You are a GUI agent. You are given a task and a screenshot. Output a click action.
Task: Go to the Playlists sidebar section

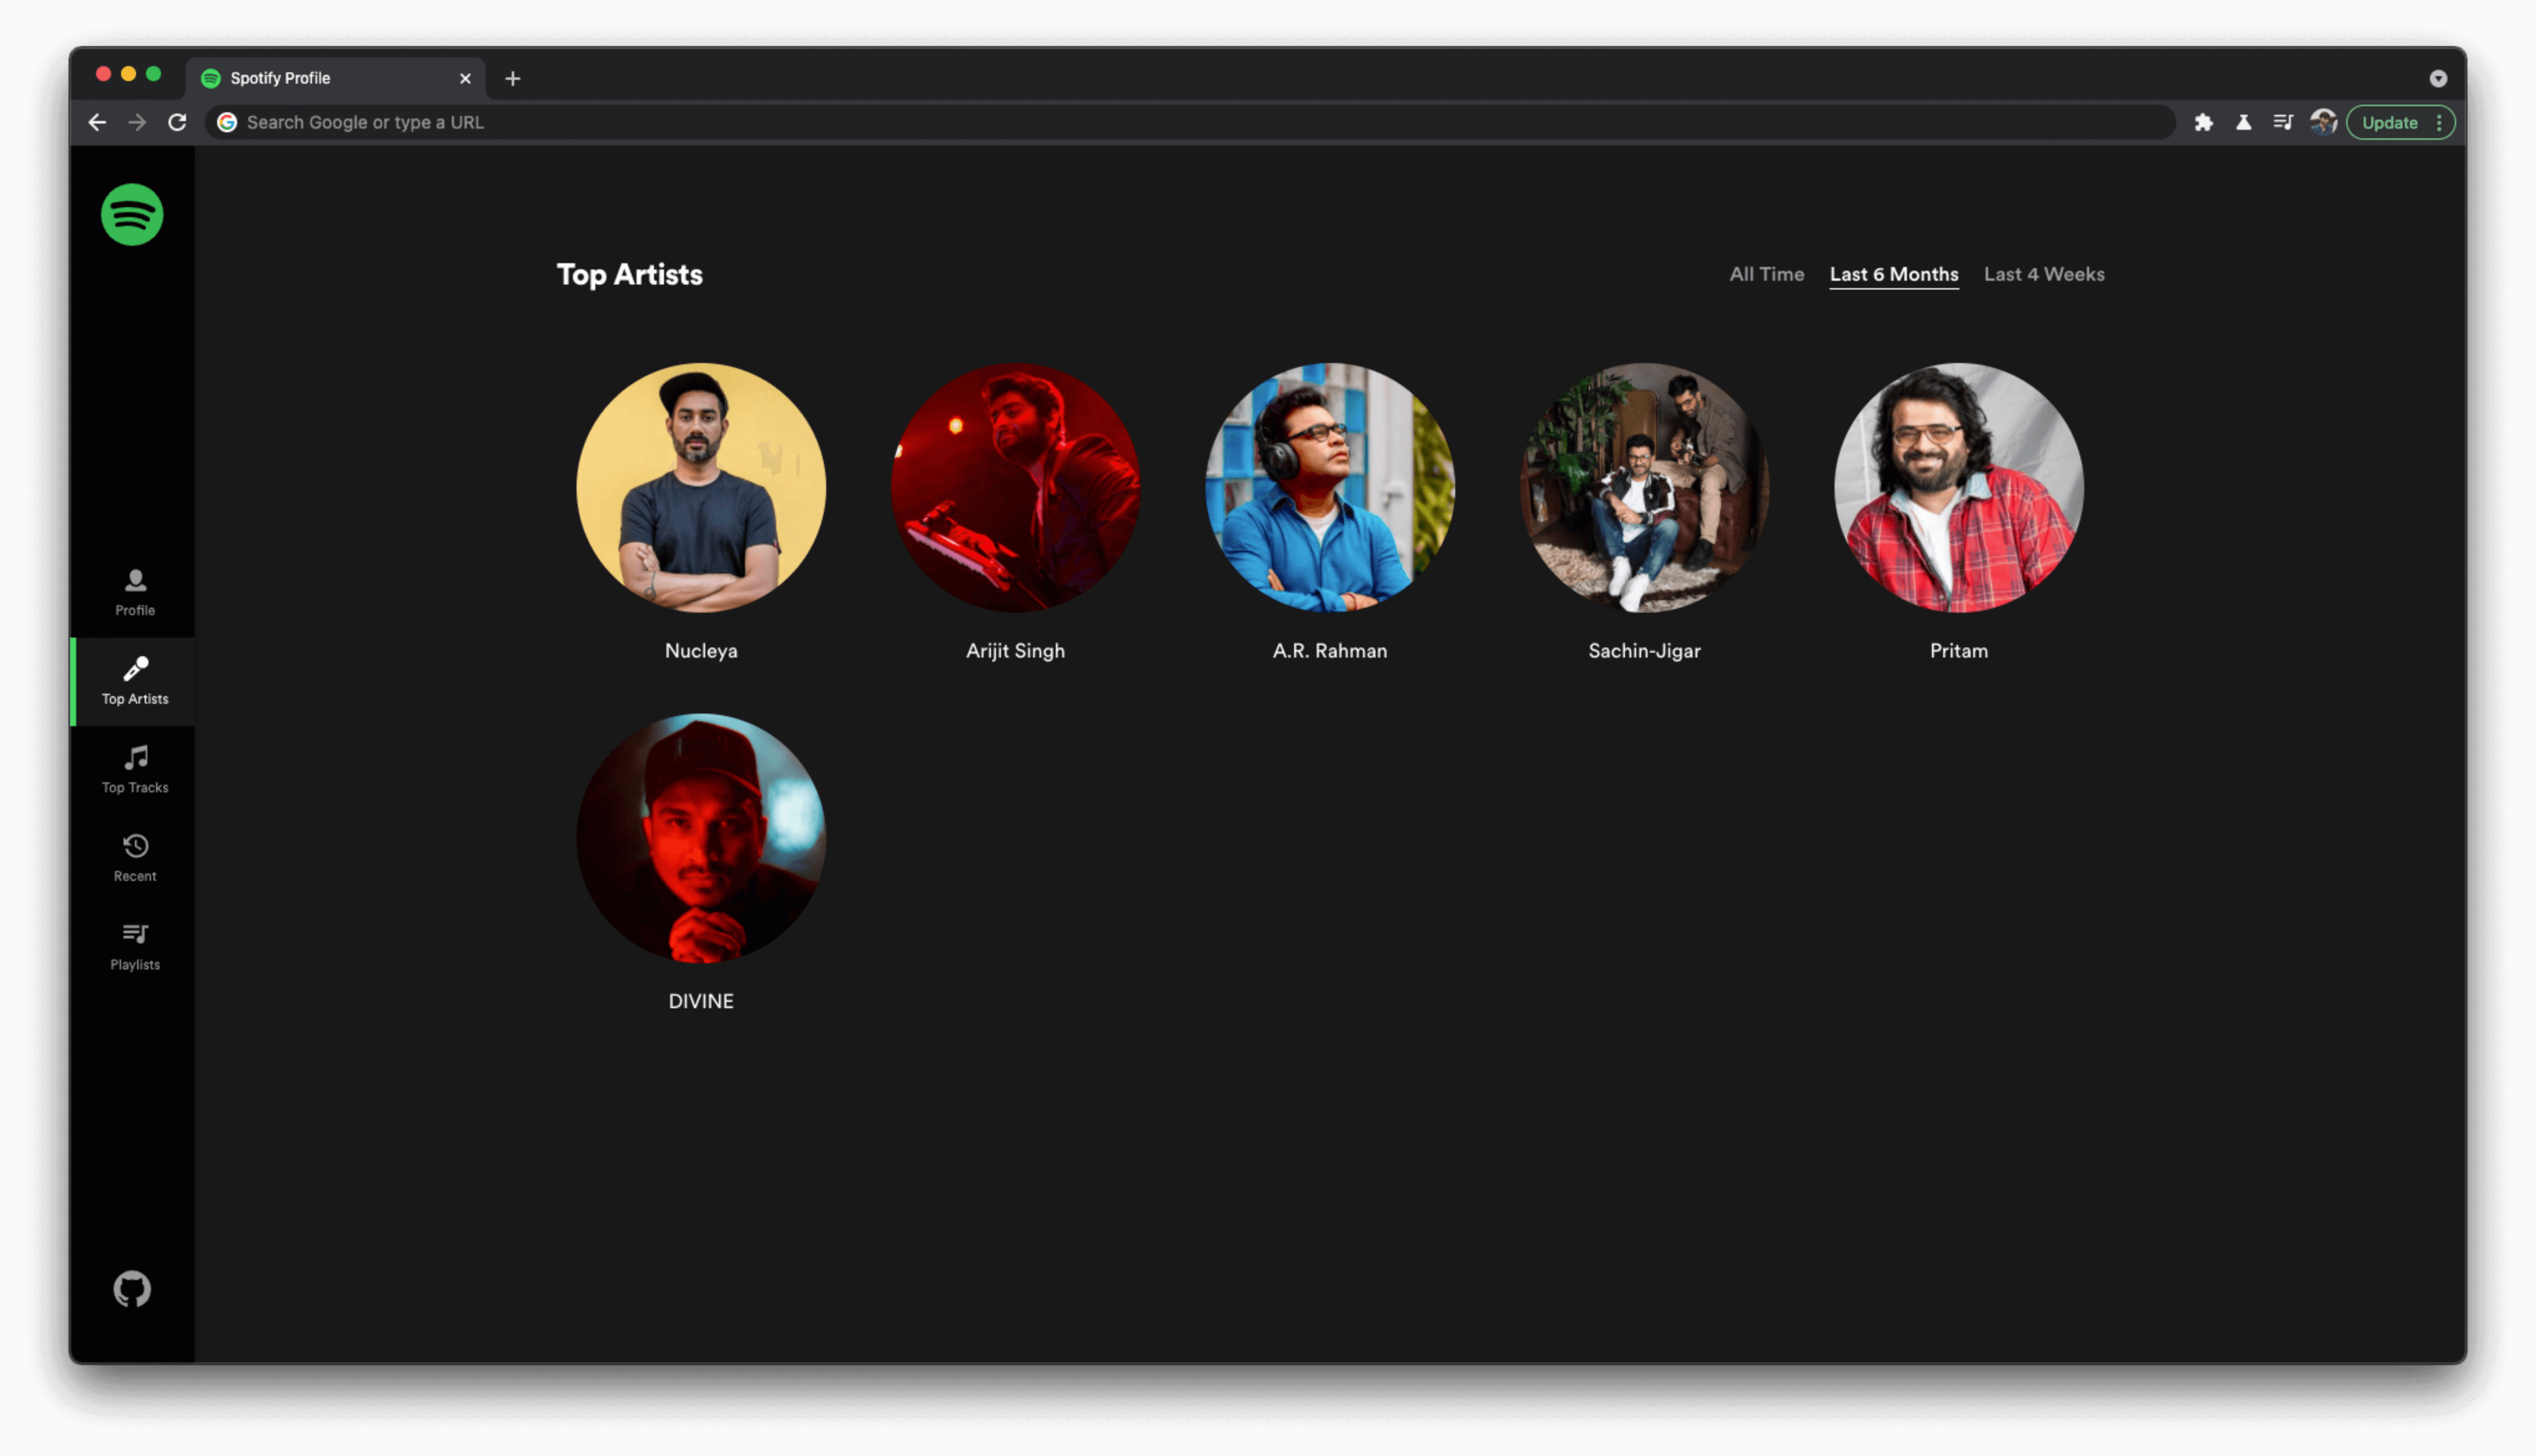[135, 946]
